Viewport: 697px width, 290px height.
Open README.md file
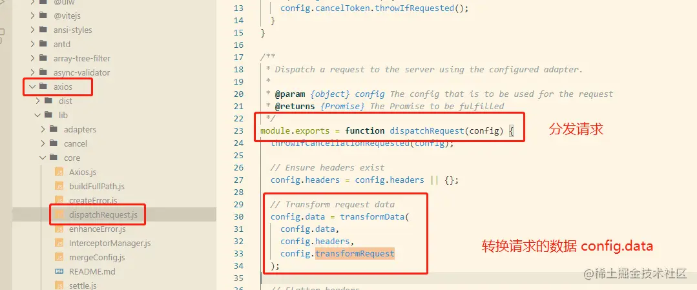pos(92,272)
